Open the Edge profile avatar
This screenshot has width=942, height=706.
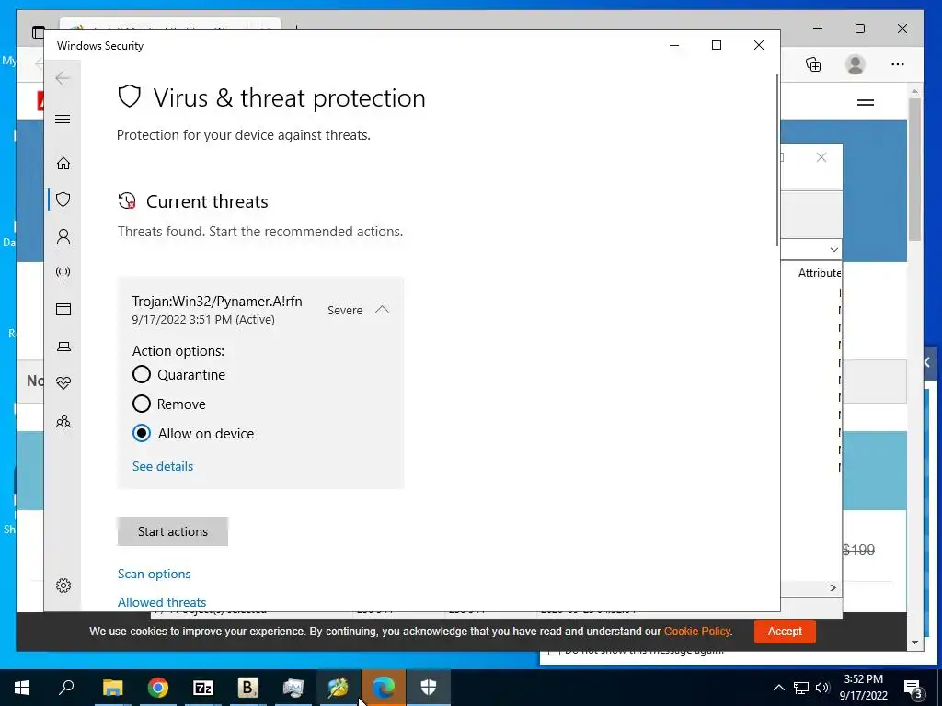(x=855, y=64)
